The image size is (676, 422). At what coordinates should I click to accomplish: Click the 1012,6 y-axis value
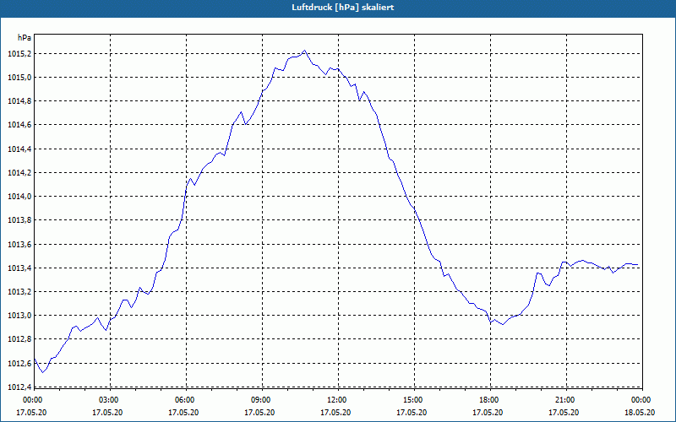point(19,363)
